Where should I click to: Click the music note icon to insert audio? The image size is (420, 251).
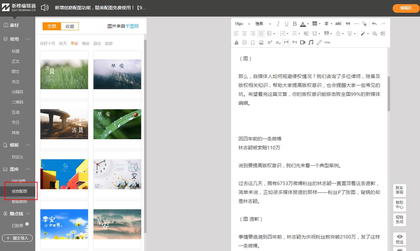[x=311, y=42]
